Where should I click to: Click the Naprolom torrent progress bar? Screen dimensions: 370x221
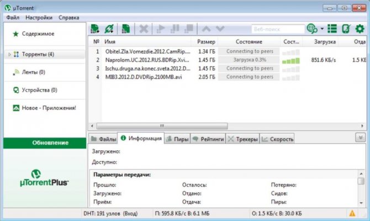pyautogui.click(x=249, y=60)
